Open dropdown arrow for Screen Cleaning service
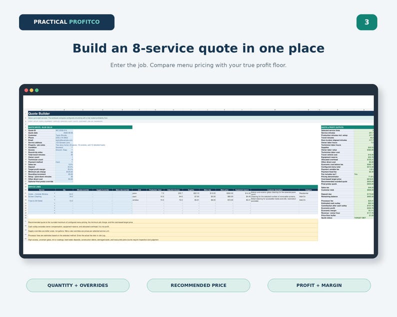Viewport: 397px width, 317px height. coord(54,196)
